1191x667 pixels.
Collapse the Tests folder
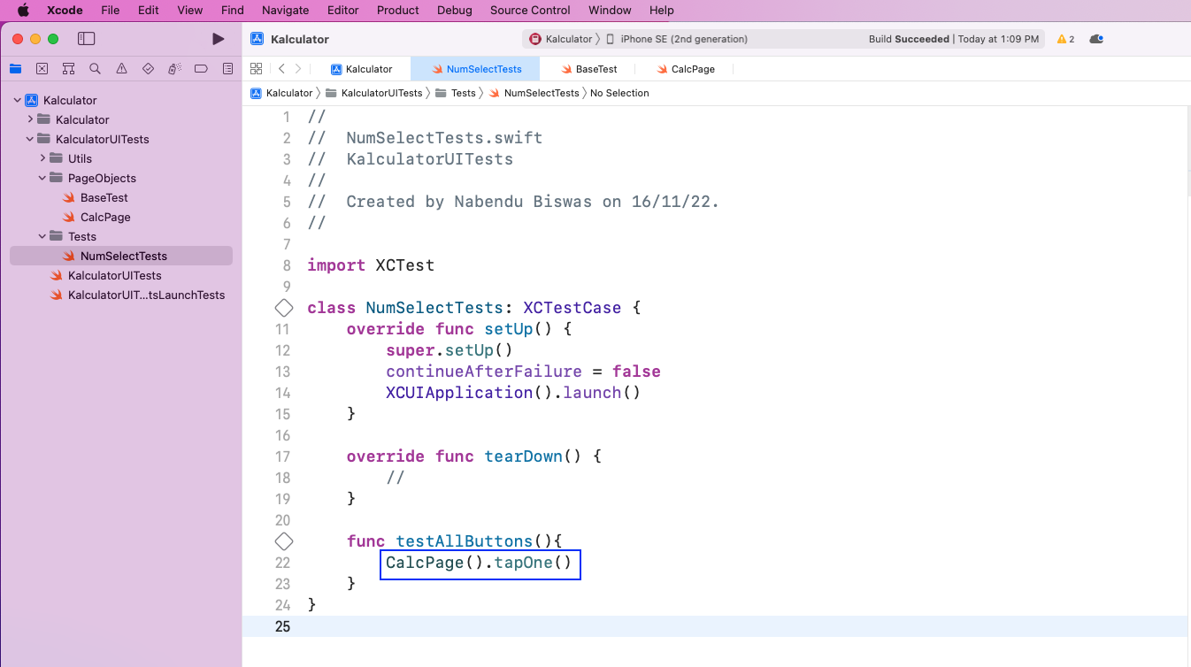[42, 236]
